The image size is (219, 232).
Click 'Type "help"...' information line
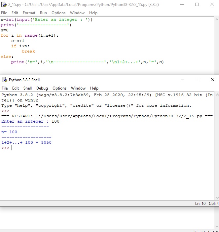(x=96, y=106)
